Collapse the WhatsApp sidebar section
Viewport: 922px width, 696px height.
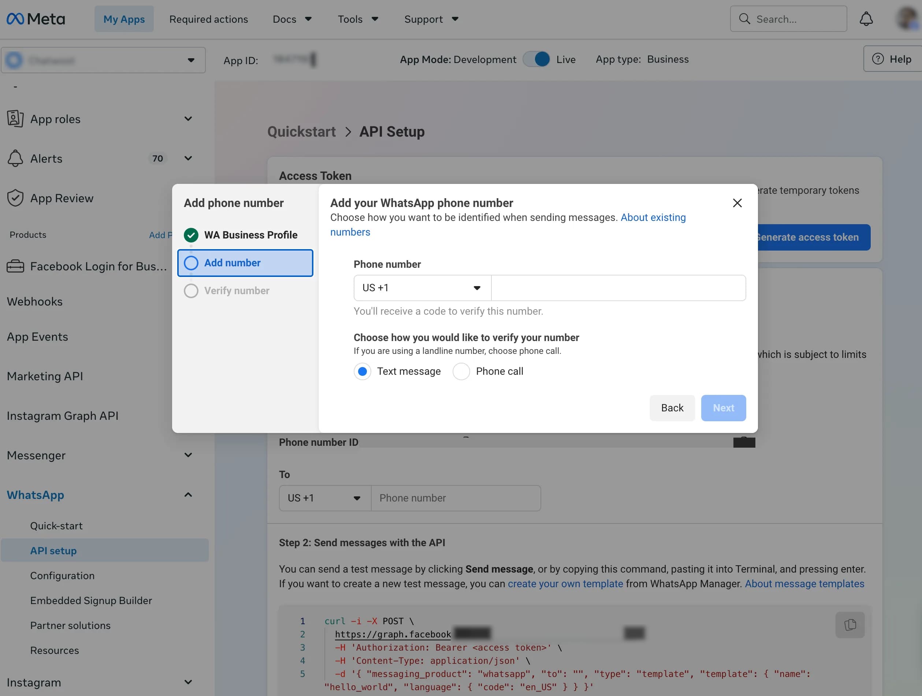tap(188, 495)
